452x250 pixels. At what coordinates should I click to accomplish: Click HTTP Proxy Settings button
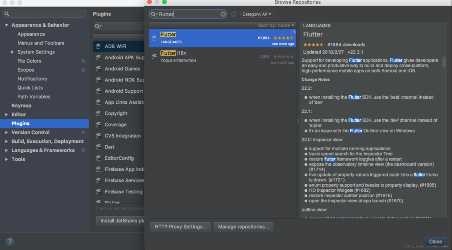tap(180, 227)
